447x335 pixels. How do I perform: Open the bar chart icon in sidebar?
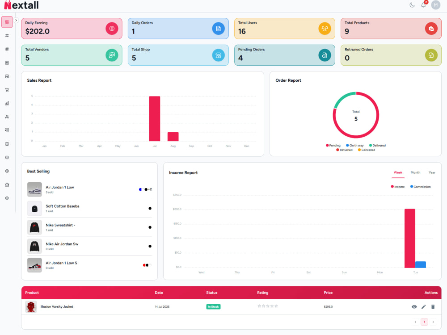click(7, 104)
